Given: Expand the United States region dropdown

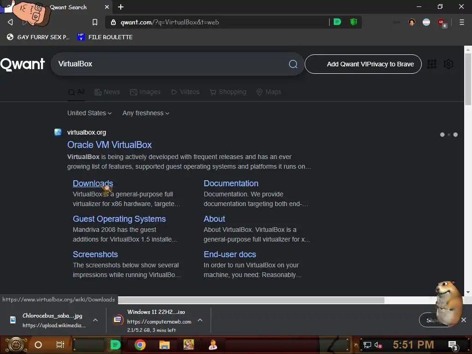Looking at the screenshot, I should point(89,113).
